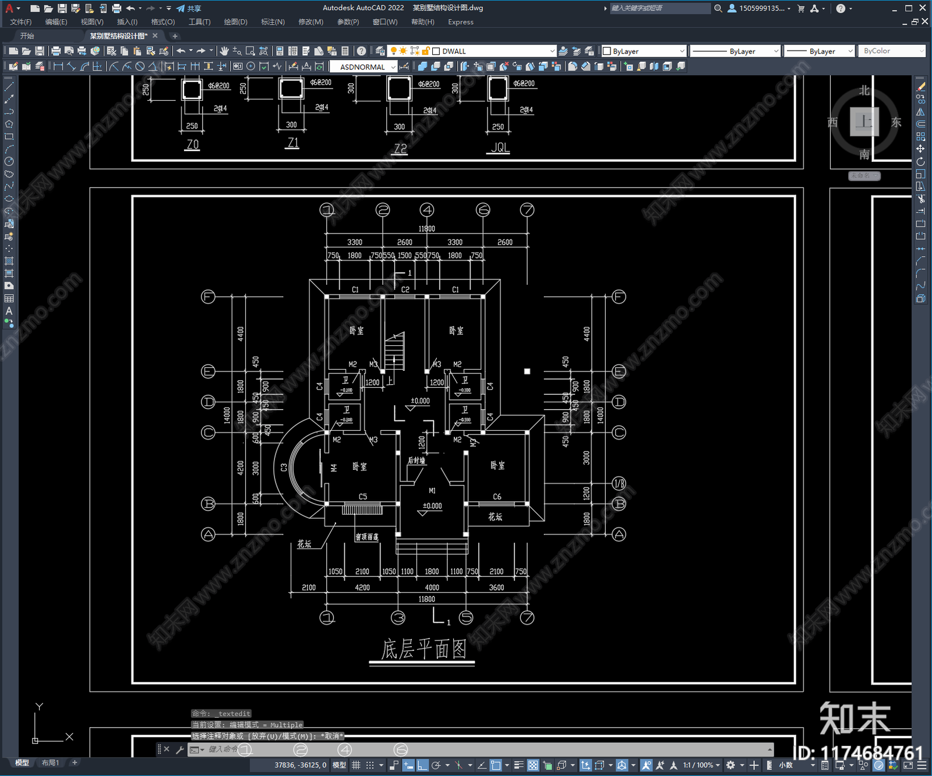This screenshot has width=932, height=776.
Task: Open the ByLayer color control dropdown
Action: click(681, 51)
